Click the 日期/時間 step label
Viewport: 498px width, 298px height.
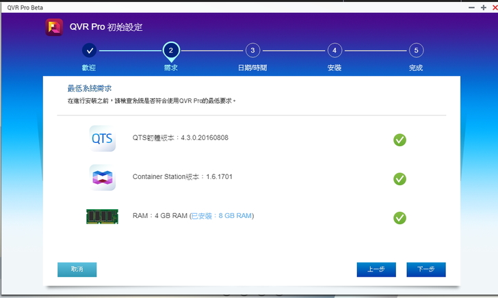click(252, 68)
